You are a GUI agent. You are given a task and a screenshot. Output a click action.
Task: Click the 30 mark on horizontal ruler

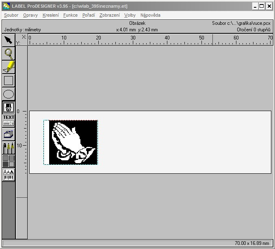click(x=133, y=38)
